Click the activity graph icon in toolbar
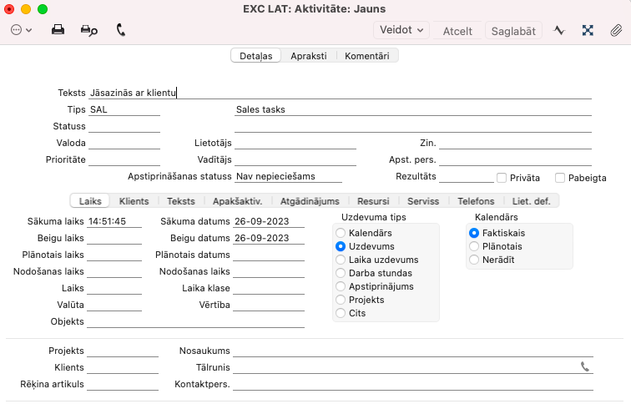The image size is (631, 404). pyautogui.click(x=559, y=30)
